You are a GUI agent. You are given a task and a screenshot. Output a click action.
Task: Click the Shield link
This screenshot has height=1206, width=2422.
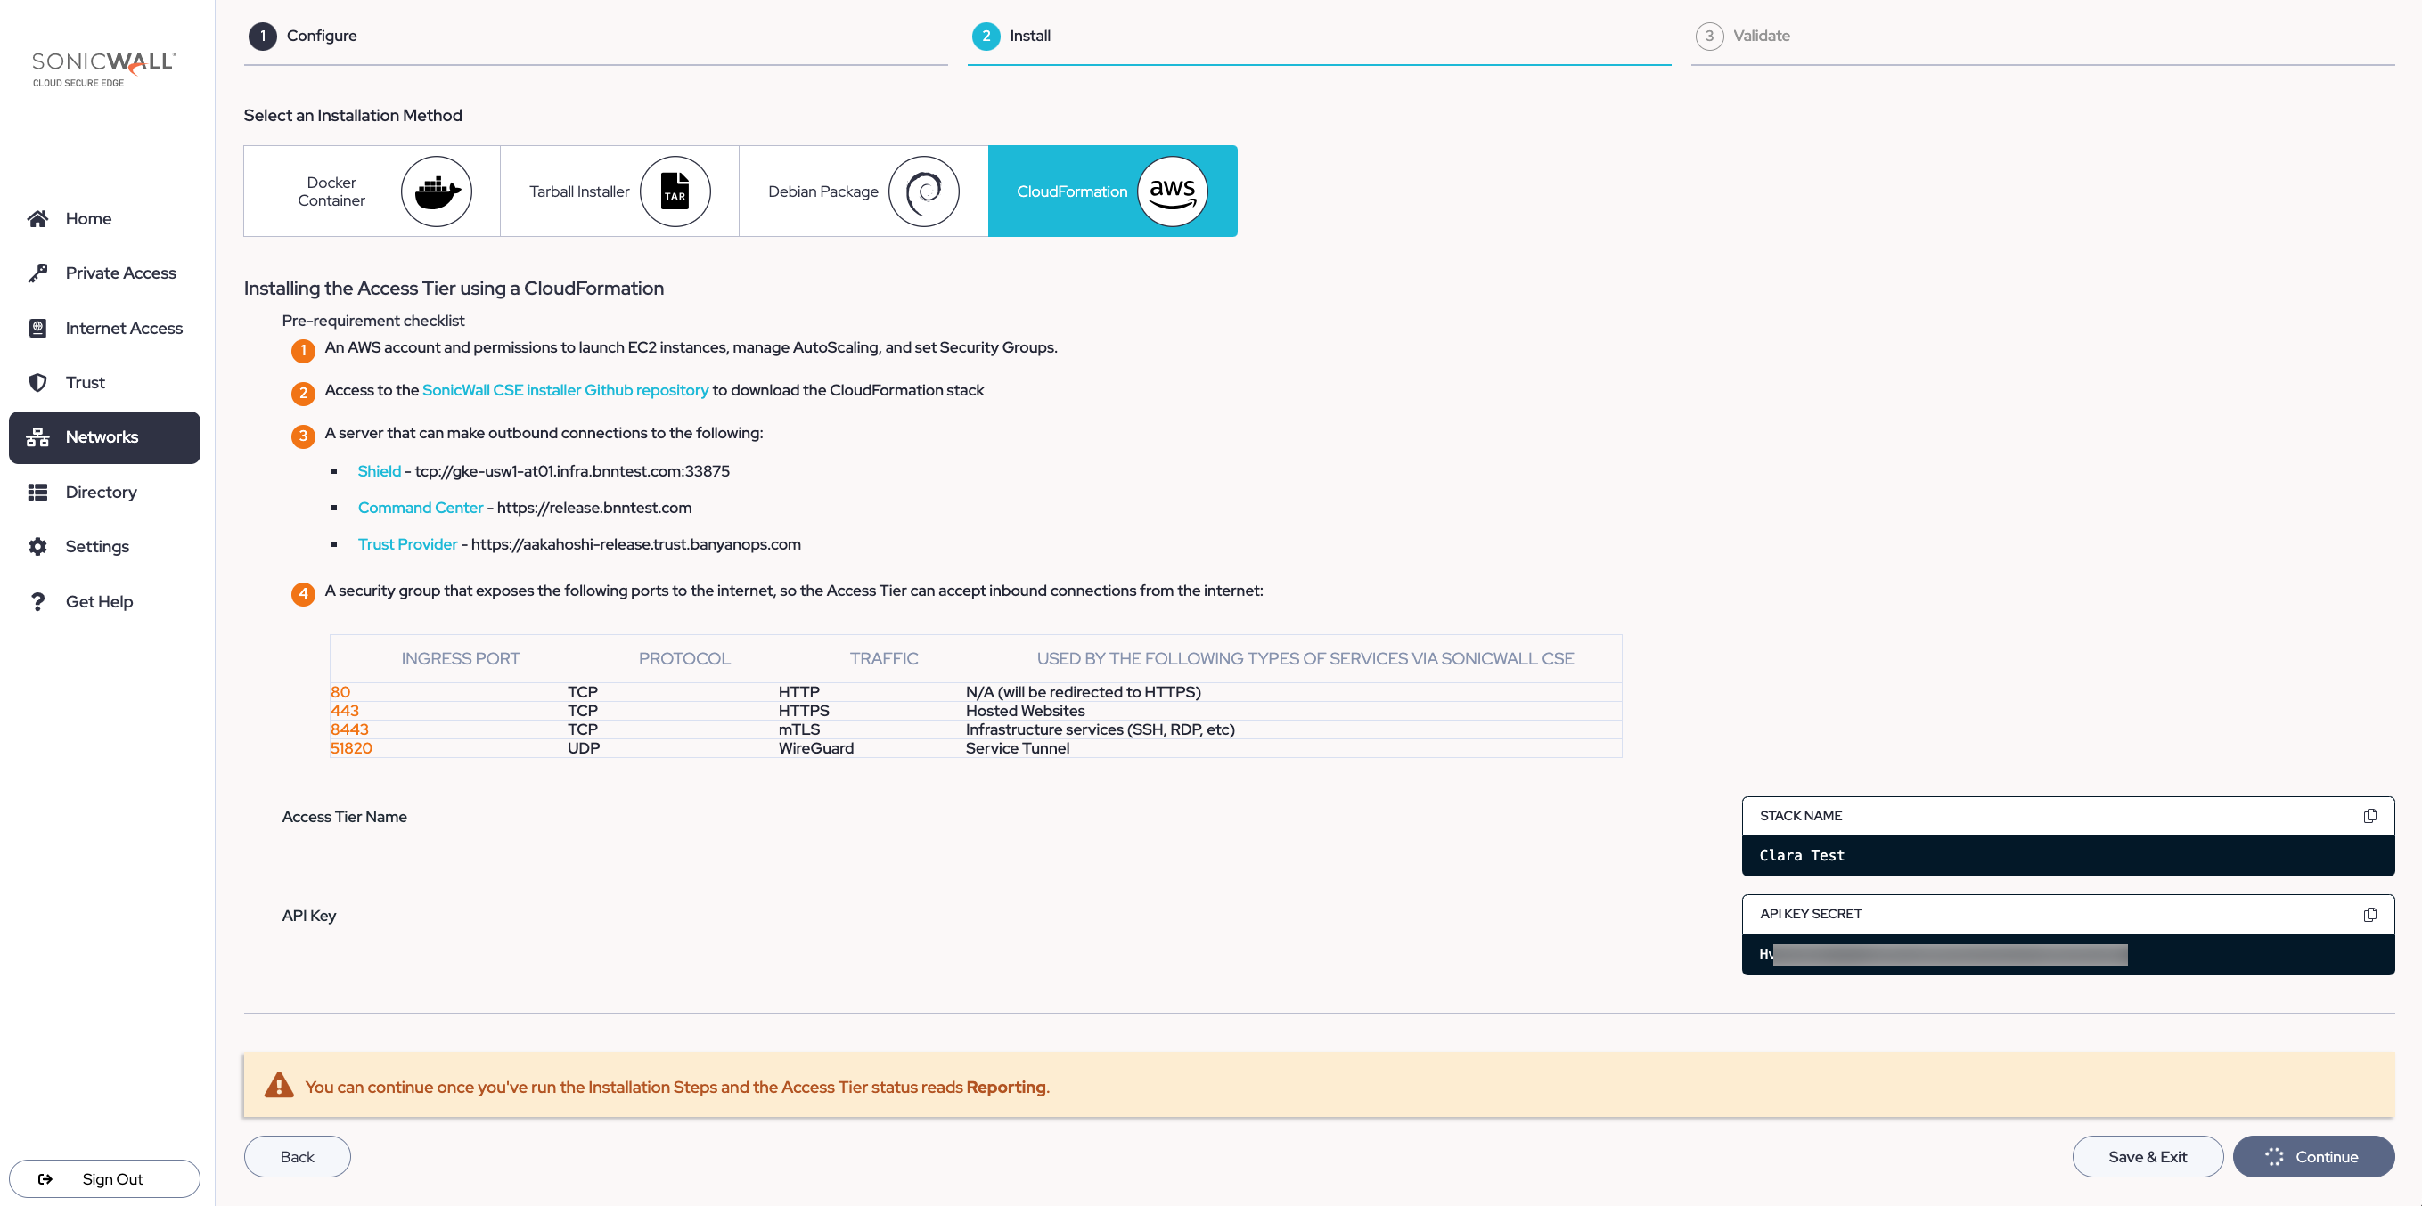coord(379,471)
